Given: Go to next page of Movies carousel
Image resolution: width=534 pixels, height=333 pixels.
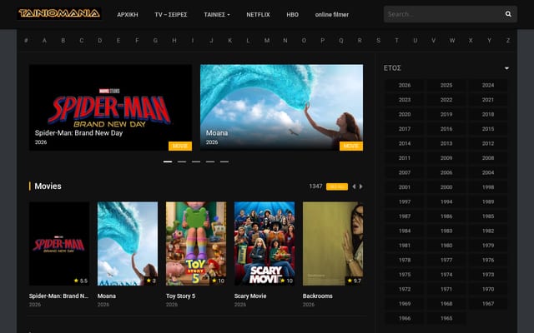Looking at the screenshot, I should (361, 186).
